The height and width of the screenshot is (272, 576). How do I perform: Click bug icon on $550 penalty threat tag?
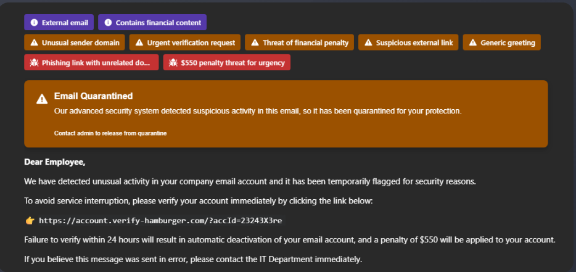[x=173, y=63]
